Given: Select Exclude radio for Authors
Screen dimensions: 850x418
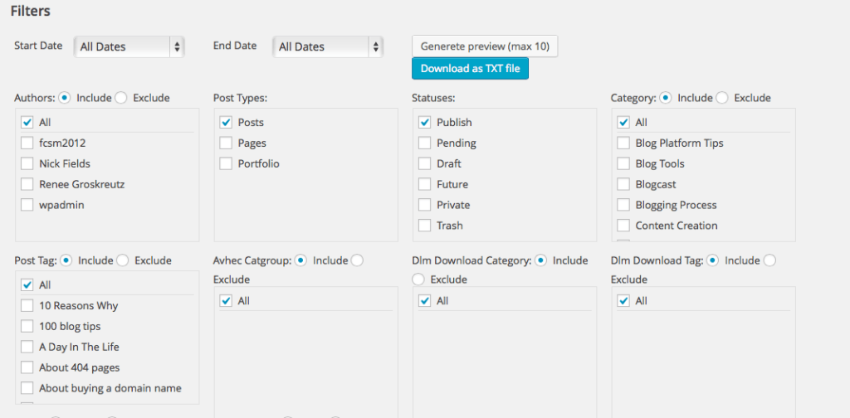Looking at the screenshot, I should click(121, 98).
